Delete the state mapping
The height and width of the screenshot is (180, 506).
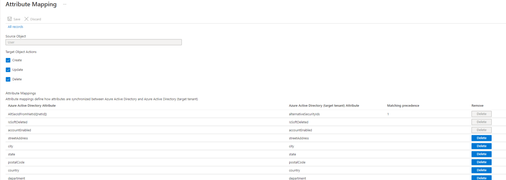pos(481,154)
